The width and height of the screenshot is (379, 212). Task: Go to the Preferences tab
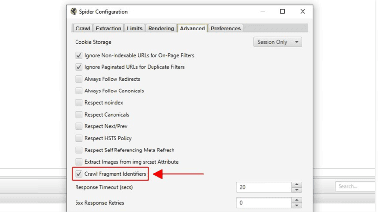point(226,29)
